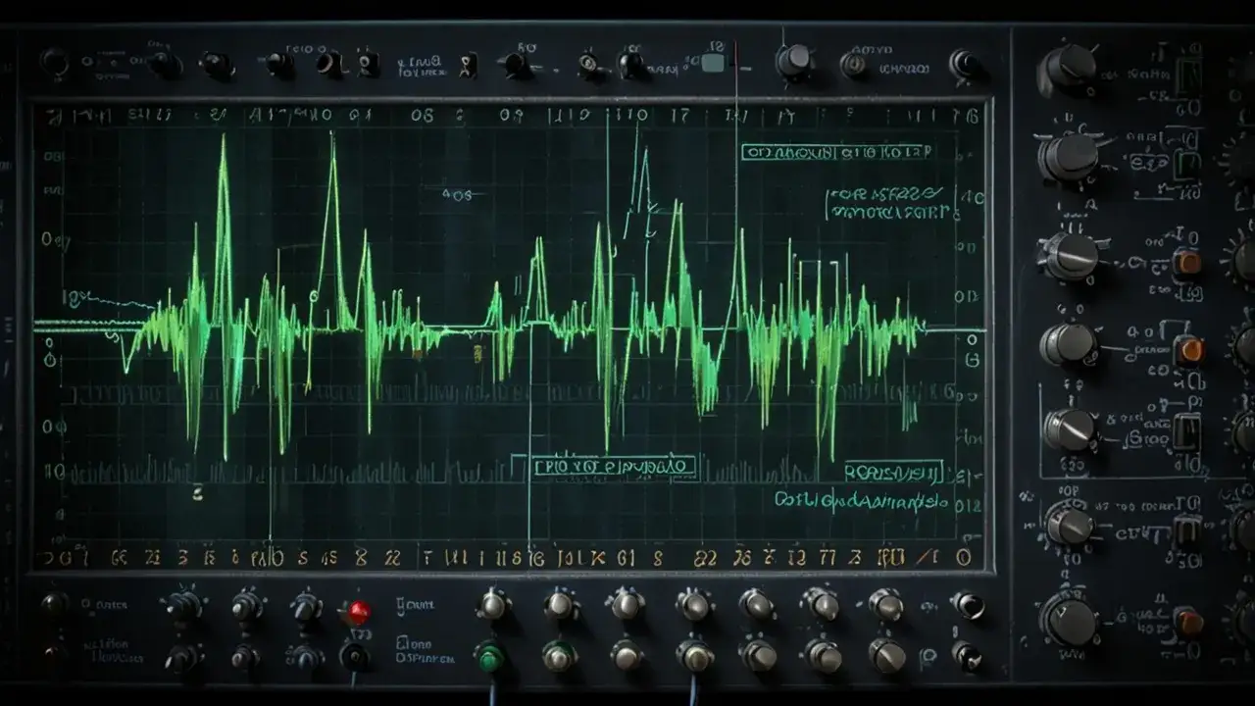Click the red round button on bottom panel
The height and width of the screenshot is (706, 1255).
click(359, 613)
